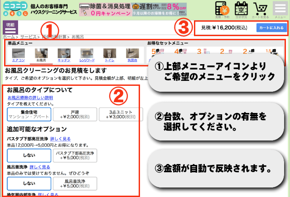Choose 戸建 +¥2,000 bath type
290x197 pixels.
75,114
